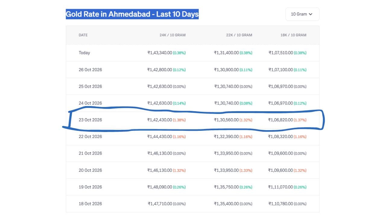Click the '19 Oct 2026' date cell
The height and width of the screenshot is (217, 386).
coord(90,187)
